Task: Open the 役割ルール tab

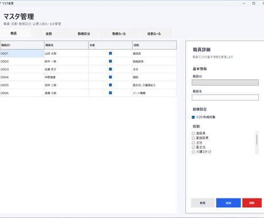Action: [x=154, y=34]
